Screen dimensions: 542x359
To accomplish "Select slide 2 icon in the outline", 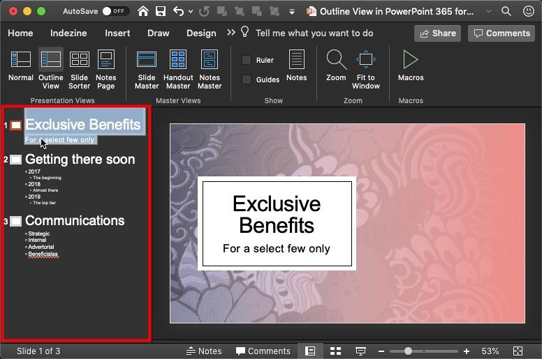I will [15, 160].
